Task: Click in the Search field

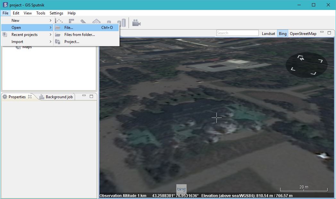Action: click(237, 33)
